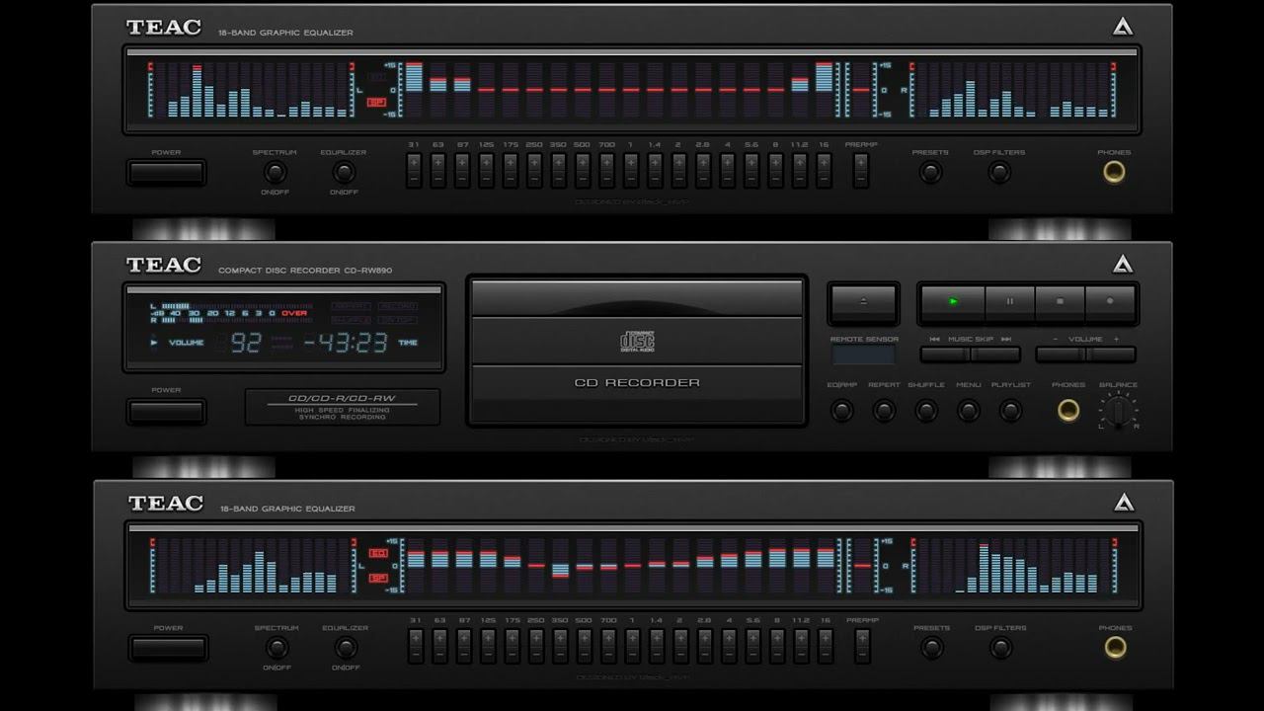This screenshot has width=1264, height=711.
Task: Open Presets on the lower equalizer
Action: pyautogui.click(x=931, y=647)
